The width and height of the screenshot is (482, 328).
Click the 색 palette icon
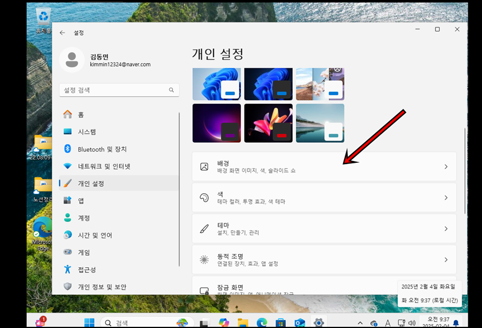point(204,197)
